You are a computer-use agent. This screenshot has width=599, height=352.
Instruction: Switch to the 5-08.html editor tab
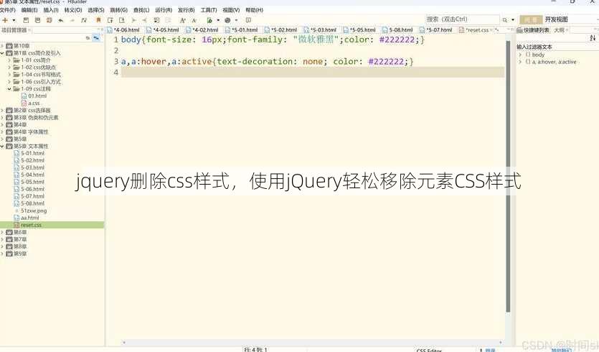398,30
